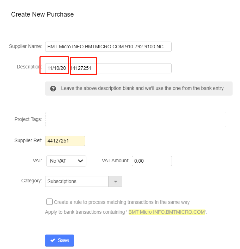The height and width of the screenshot is (249, 240).
Task: Click the question mark help icon
Action: [53, 89]
